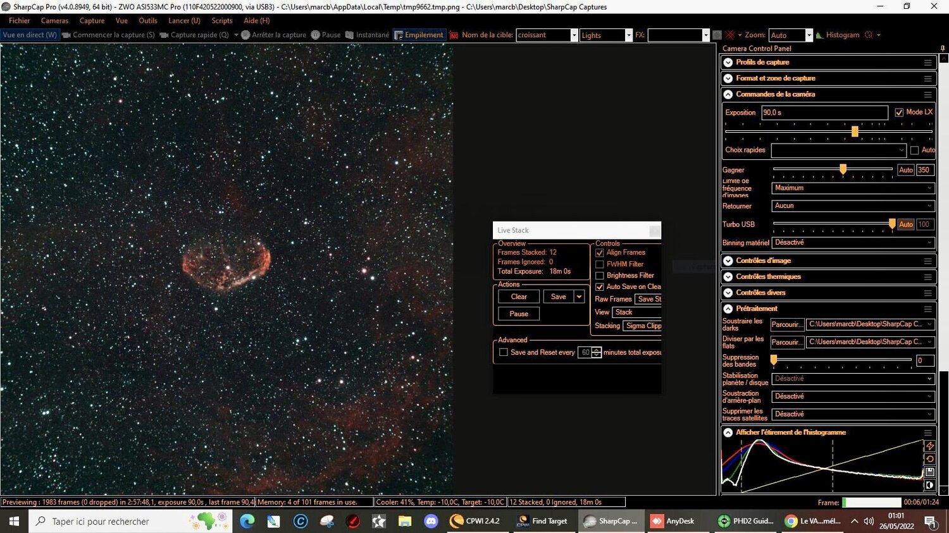
Task: Clear the live stack with Clear button
Action: (x=518, y=296)
